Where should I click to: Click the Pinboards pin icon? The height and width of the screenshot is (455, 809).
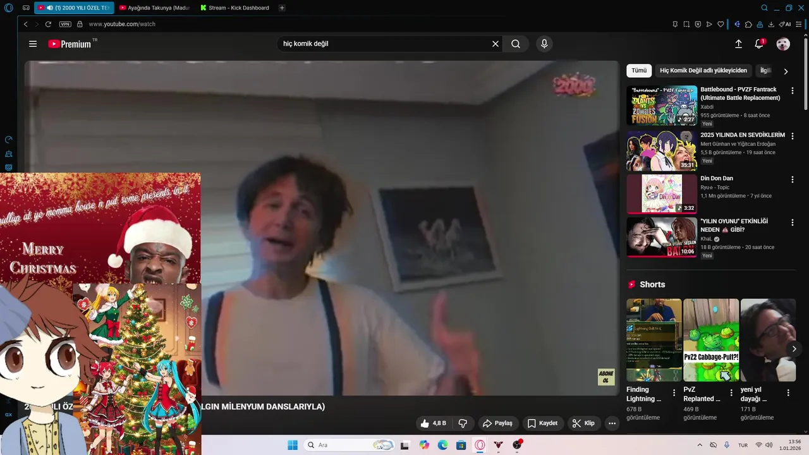[x=675, y=24]
